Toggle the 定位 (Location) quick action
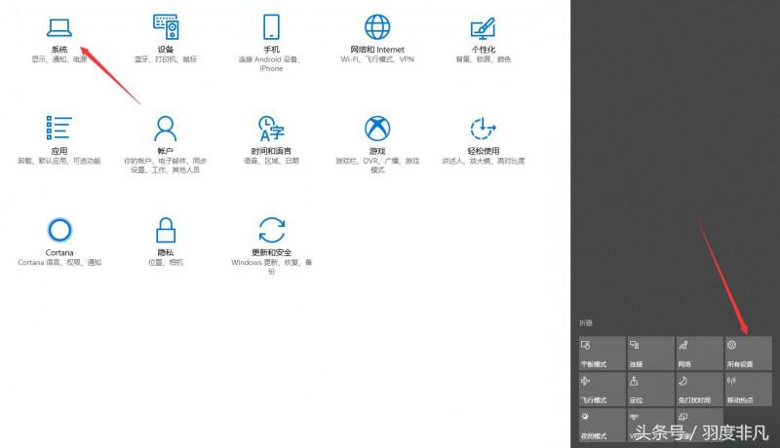Image resolution: width=780 pixels, height=448 pixels. pyautogui.click(x=650, y=390)
